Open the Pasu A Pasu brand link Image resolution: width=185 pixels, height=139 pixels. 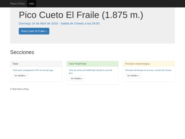[x=17, y=4]
